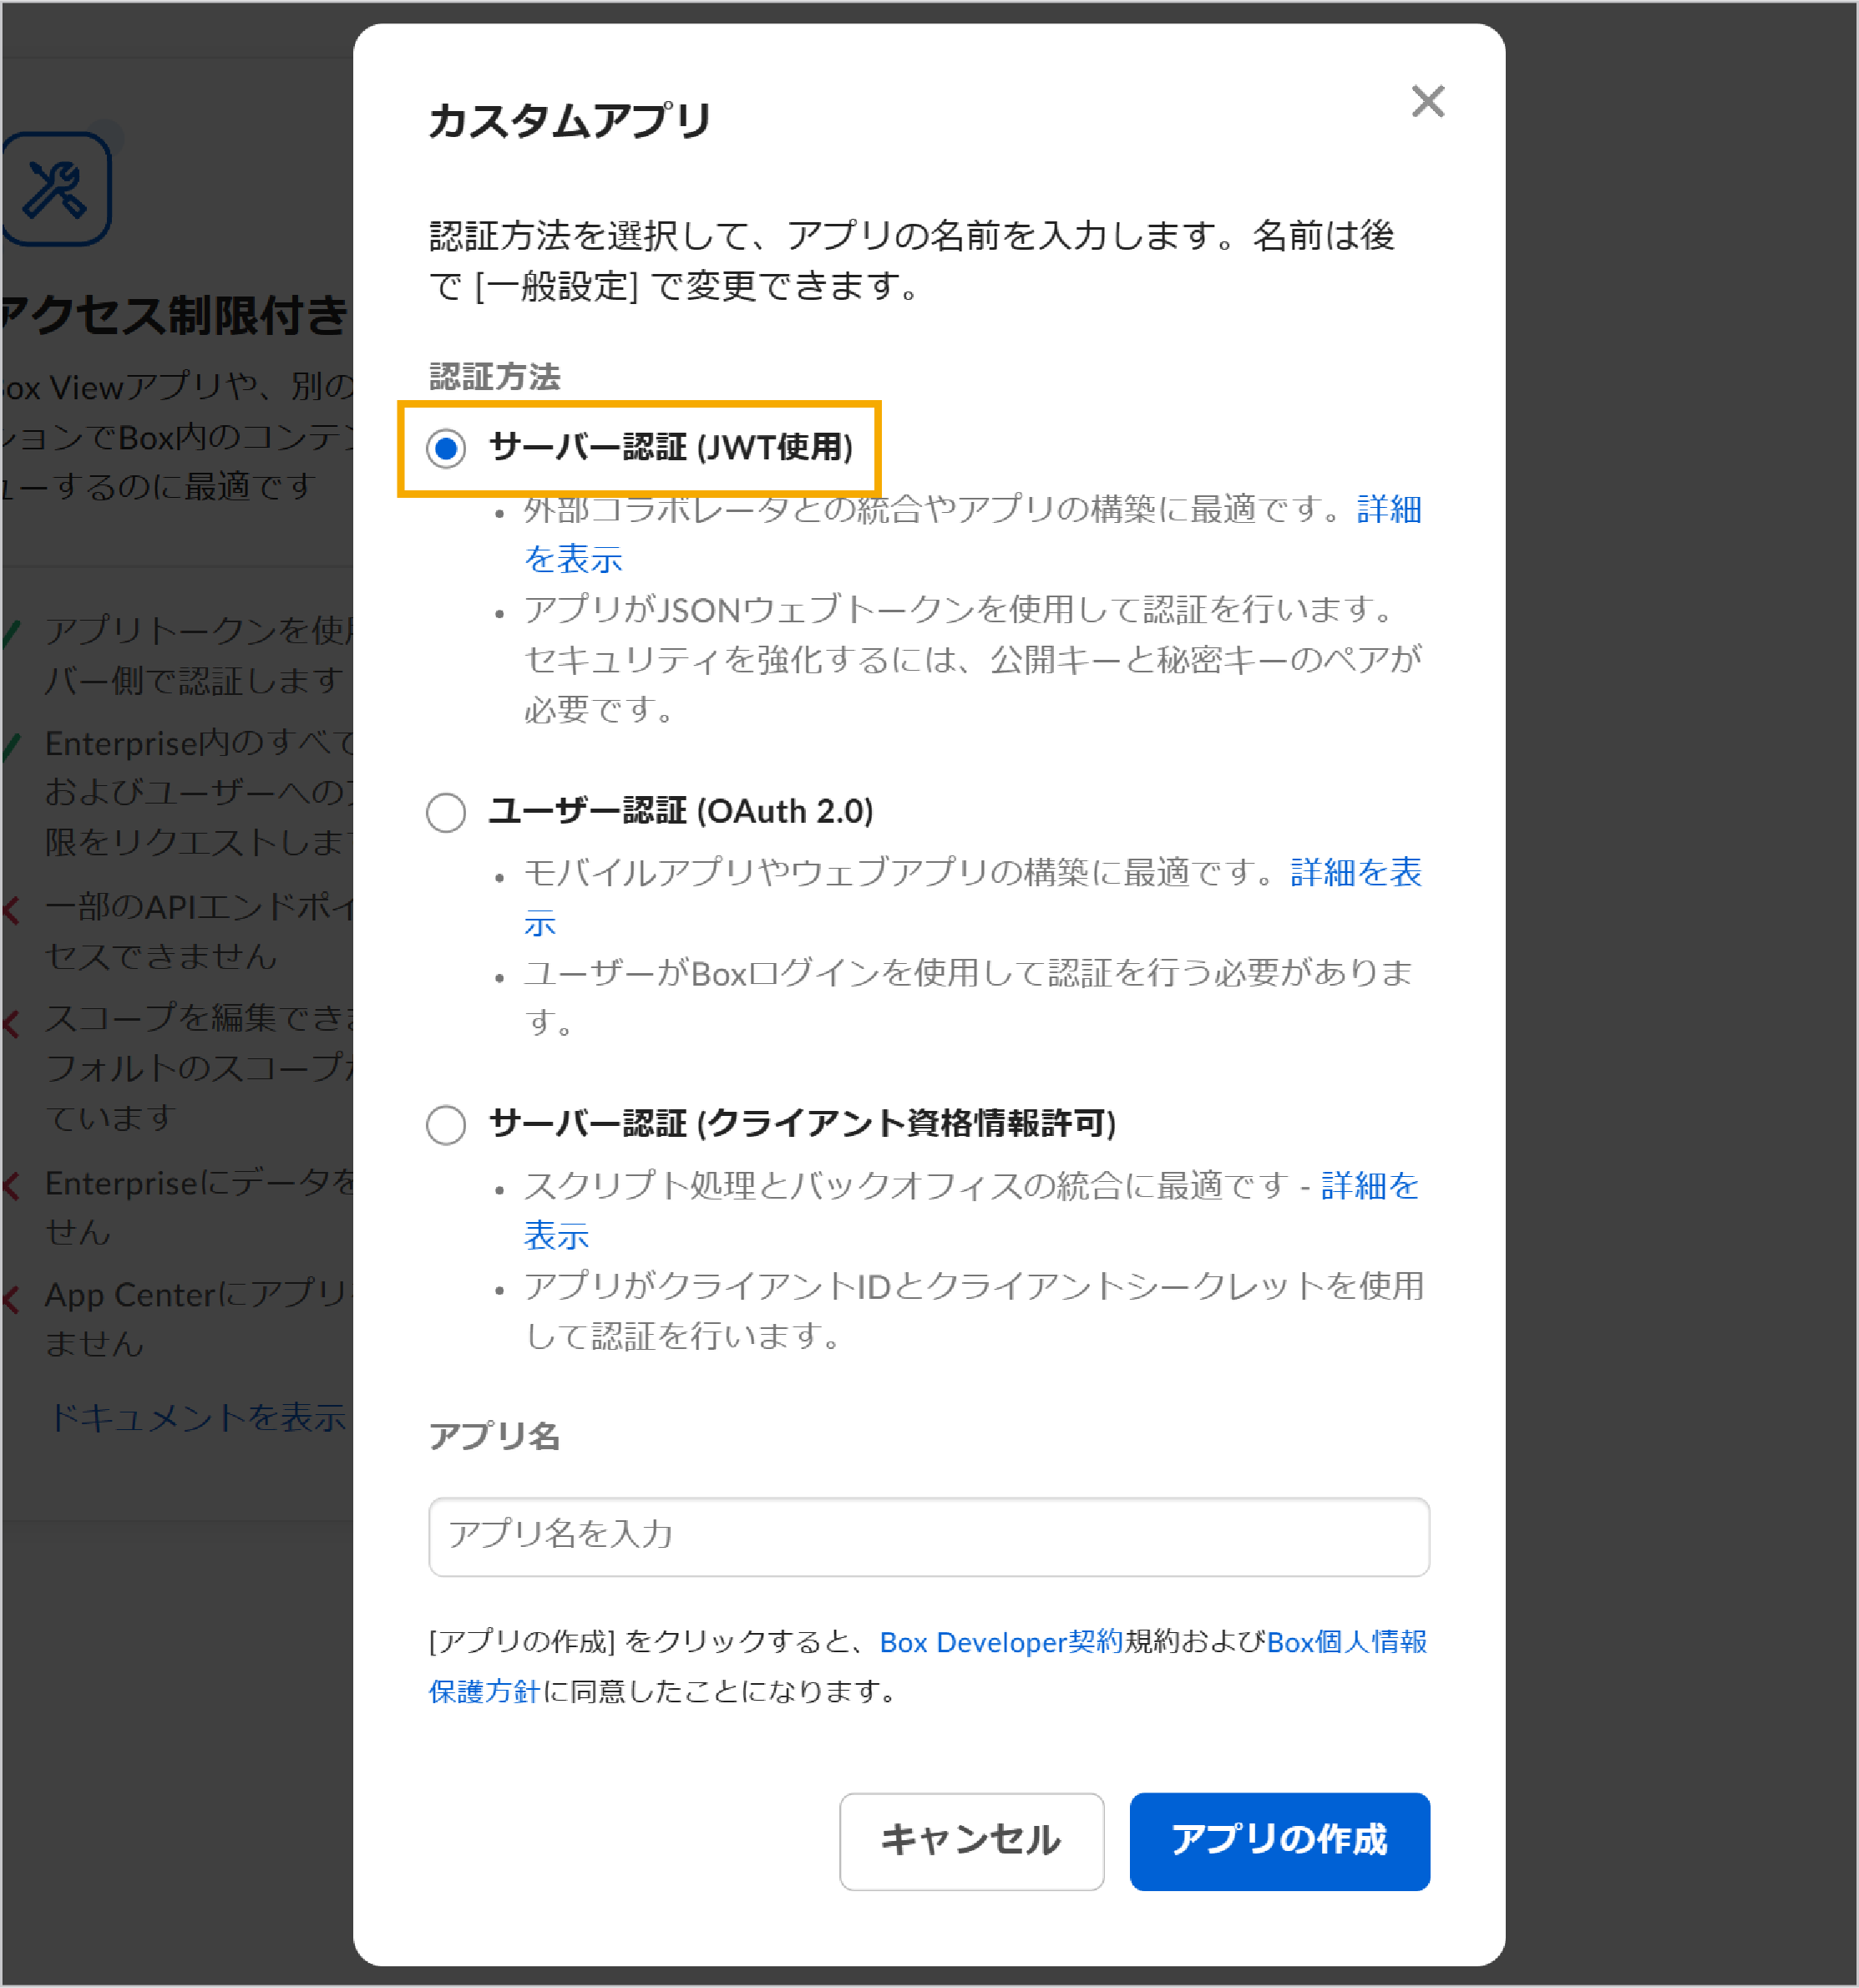Select サーバー認証 (クライアント資格情報許可) radio button
The height and width of the screenshot is (1988, 1859).
coord(446,1125)
